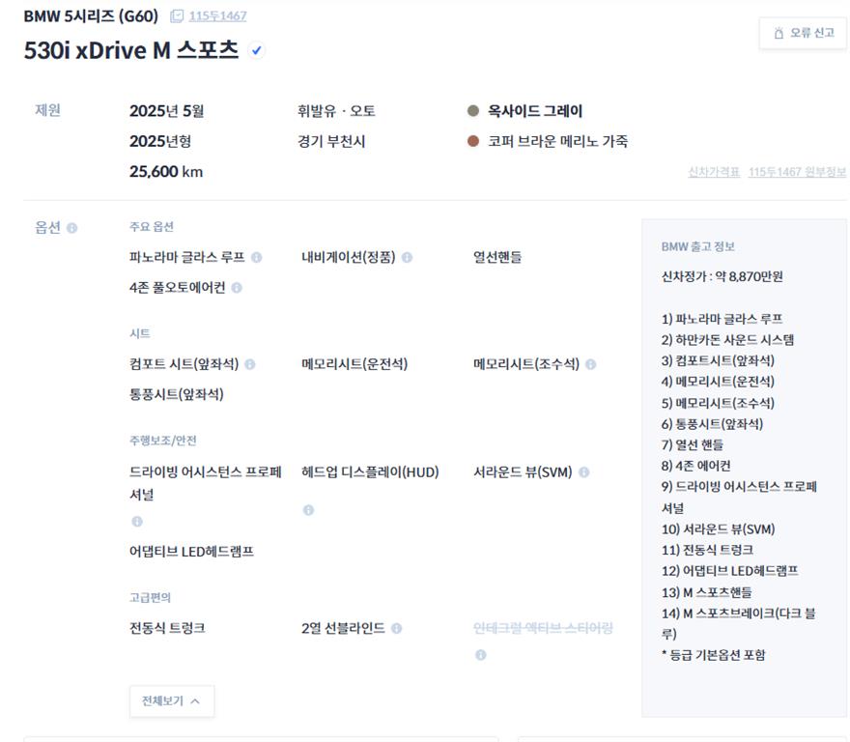Open the tooltip icon next to 내비게이션(정품)
The height and width of the screenshot is (742, 850).
pos(407,259)
